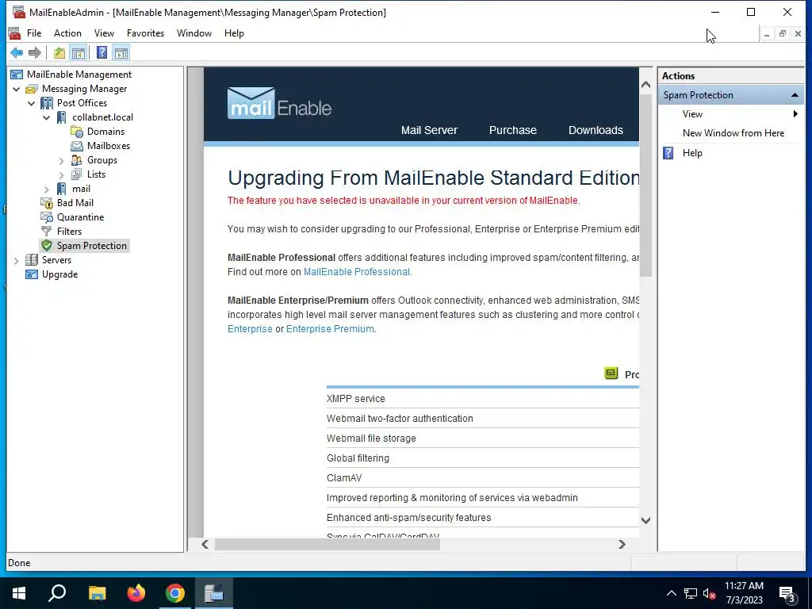Toggle Show/Hide Action Pane toolbar icon

(x=121, y=52)
